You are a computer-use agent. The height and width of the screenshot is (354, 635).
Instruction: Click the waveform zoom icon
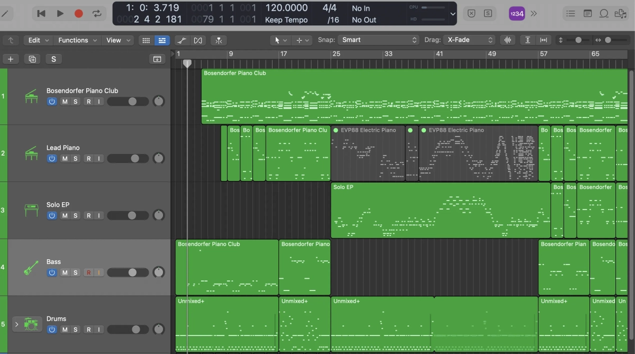508,40
